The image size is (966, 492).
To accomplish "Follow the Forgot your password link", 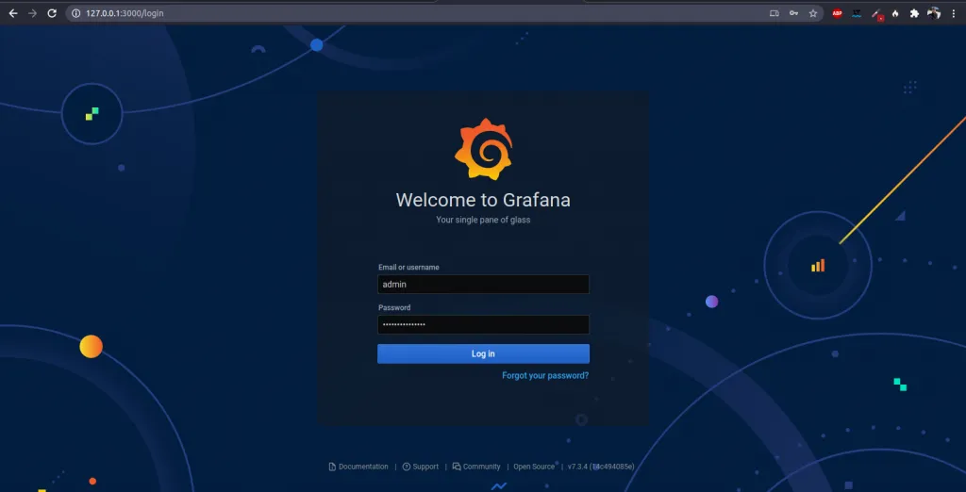I will click(545, 375).
